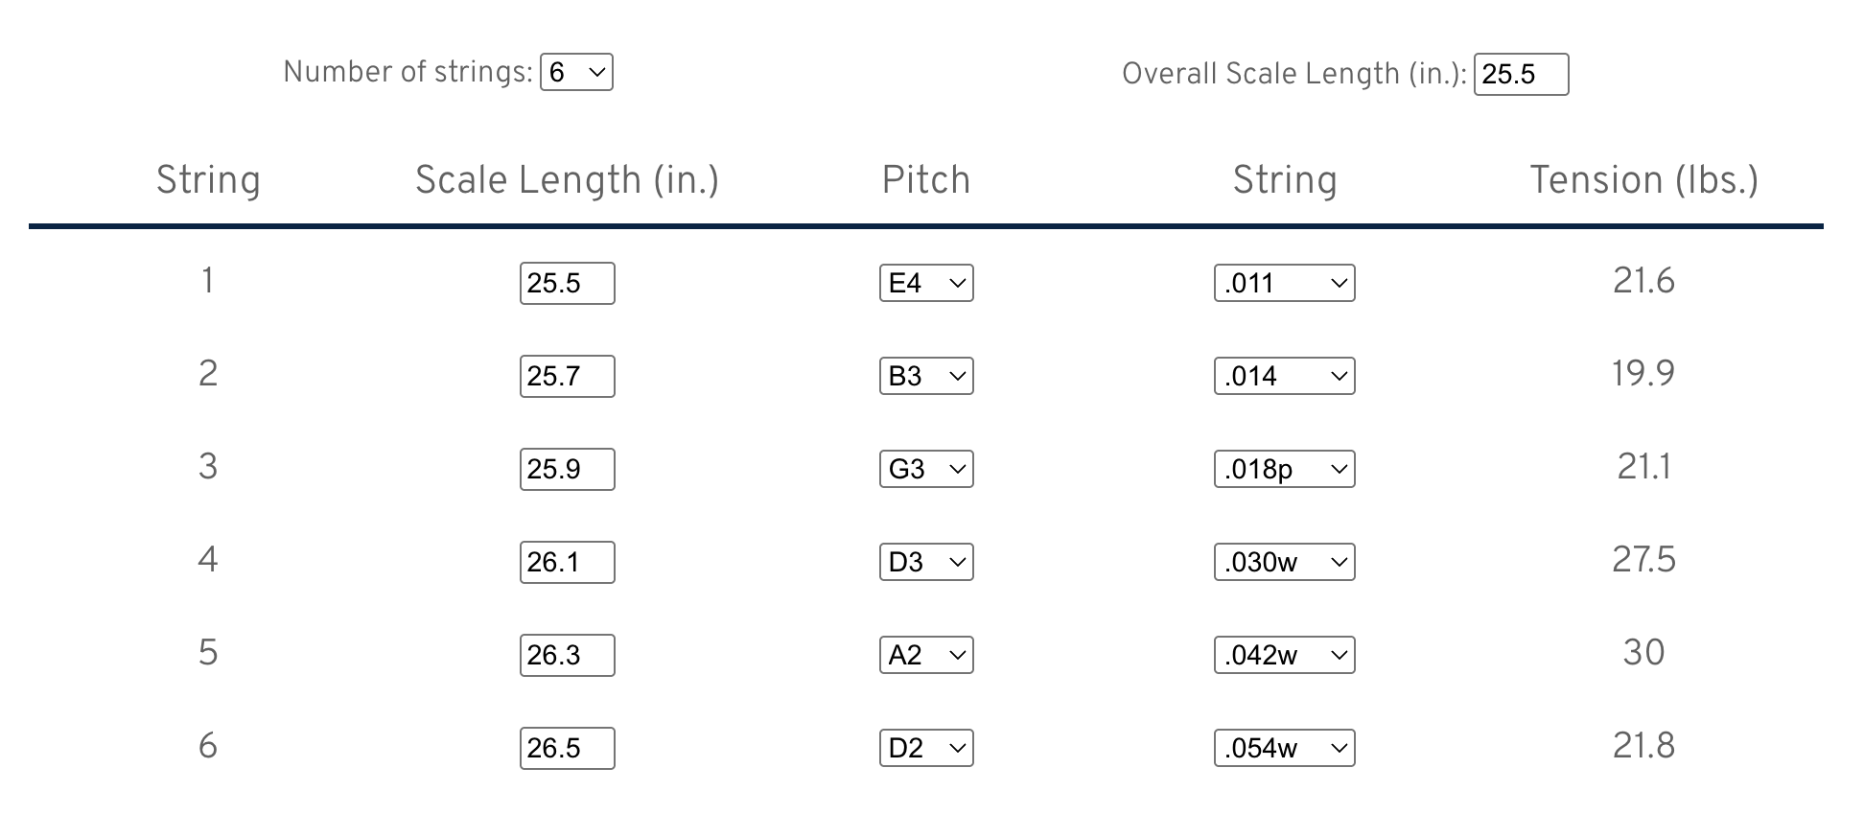Click the 26.5 scale length input
The image size is (1864, 838).
[x=567, y=749]
